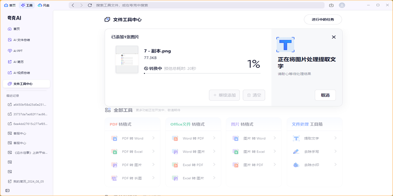Switch to the 网盘 tab

click(44, 5)
